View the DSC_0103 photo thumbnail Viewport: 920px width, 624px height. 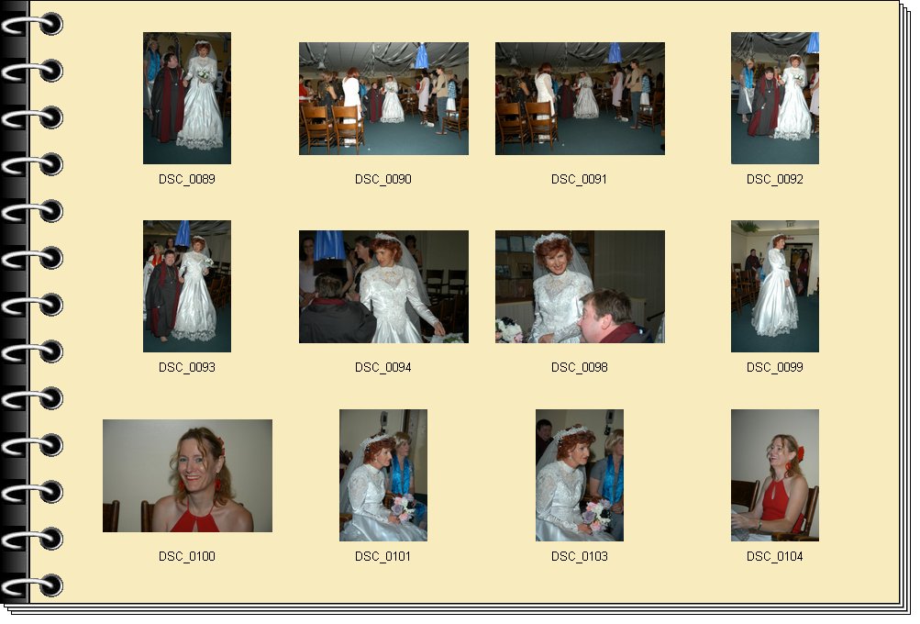point(580,475)
